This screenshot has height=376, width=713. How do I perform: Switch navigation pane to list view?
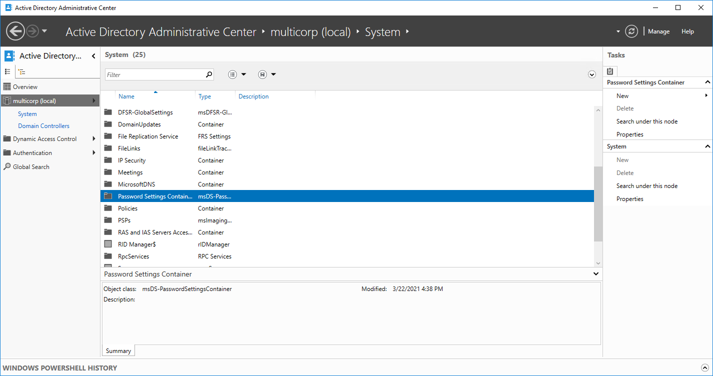tap(7, 72)
